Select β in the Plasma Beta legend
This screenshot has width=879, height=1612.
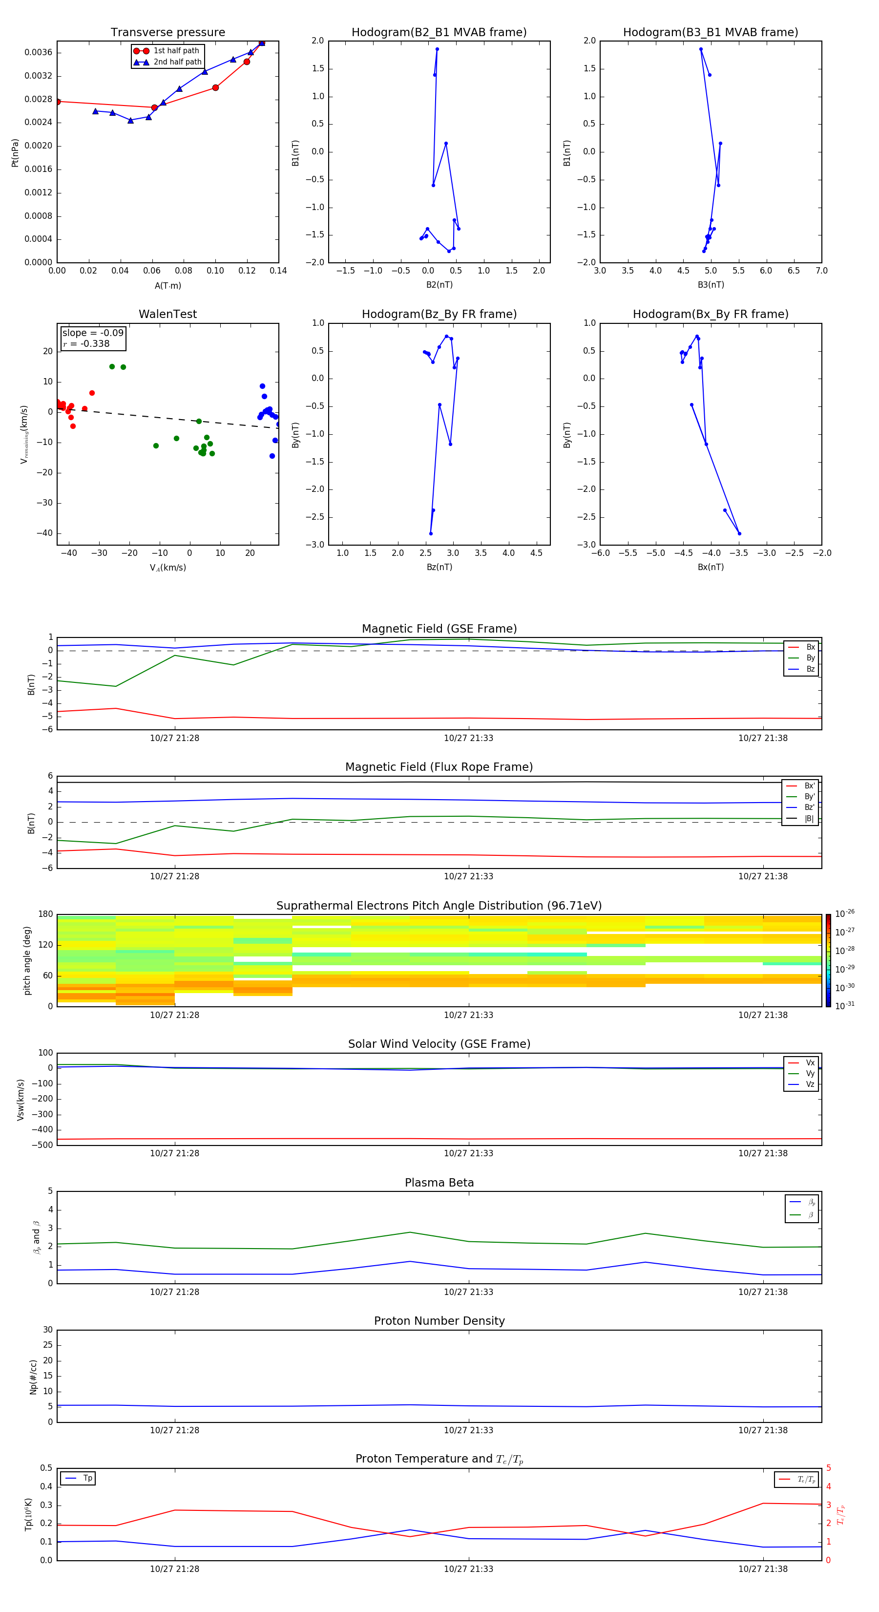pos(803,1215)
